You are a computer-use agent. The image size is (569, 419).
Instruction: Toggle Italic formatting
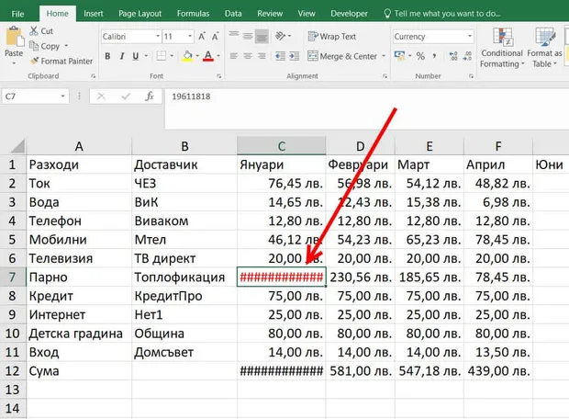point(122,56)
